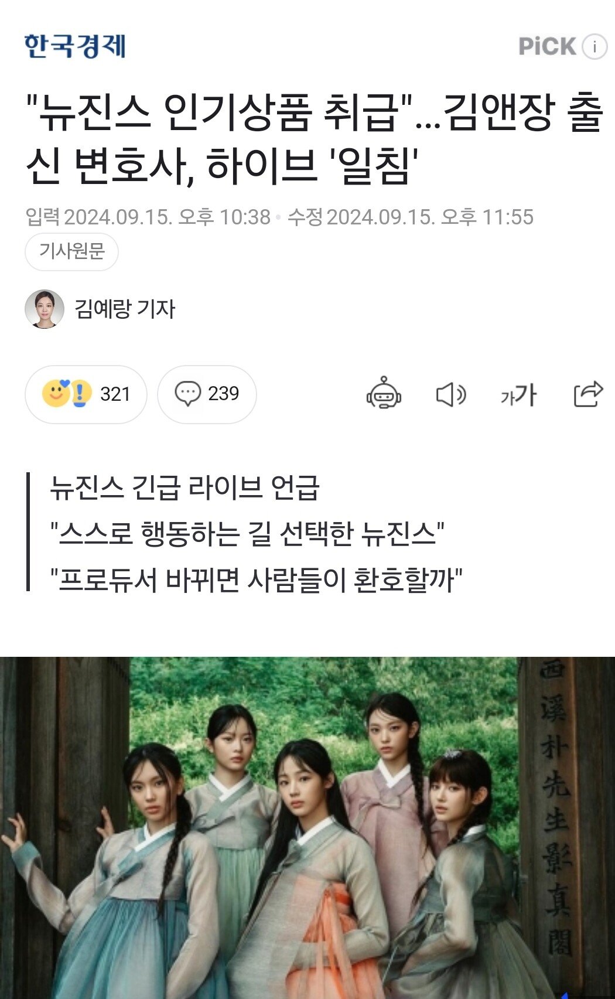
Task: Click the smiley reaction emoji icon
Action: point(56,393)
